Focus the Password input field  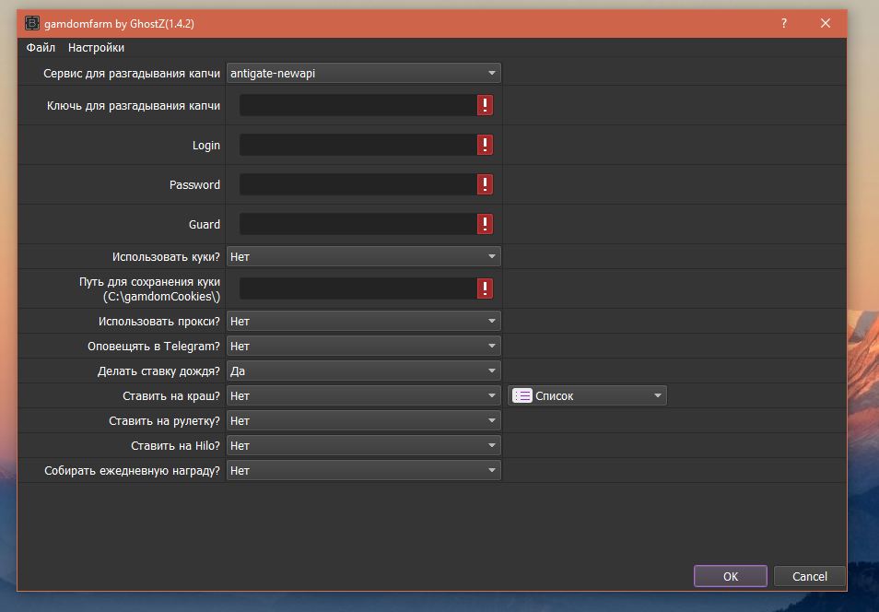(358, 184)
